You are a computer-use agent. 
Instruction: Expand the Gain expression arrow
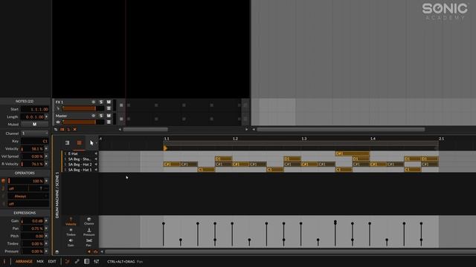tap(46, 221)
